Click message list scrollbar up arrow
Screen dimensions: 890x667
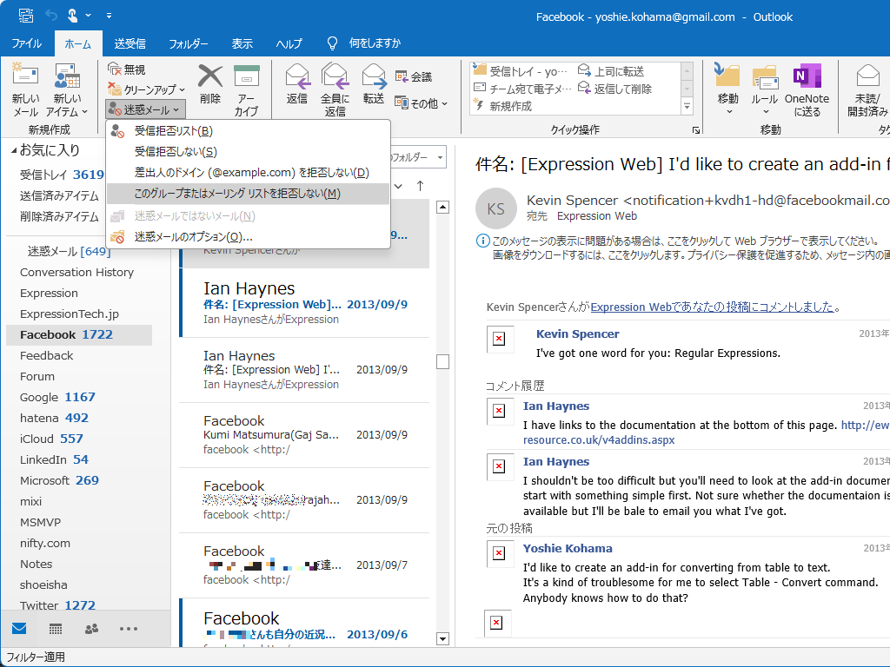442,207
